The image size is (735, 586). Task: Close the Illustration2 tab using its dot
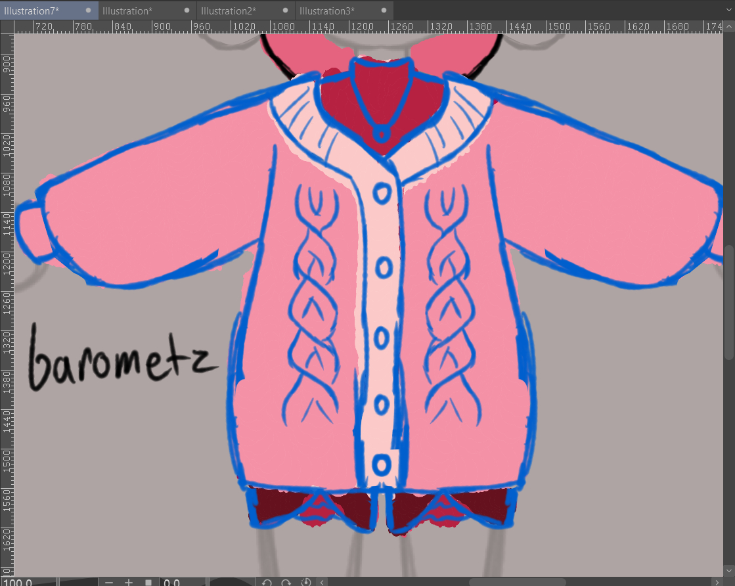point(286,11)
